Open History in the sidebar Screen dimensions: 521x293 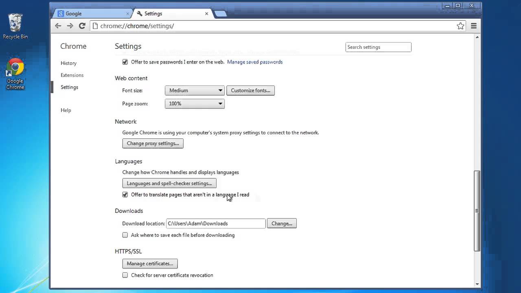point(68,63)
